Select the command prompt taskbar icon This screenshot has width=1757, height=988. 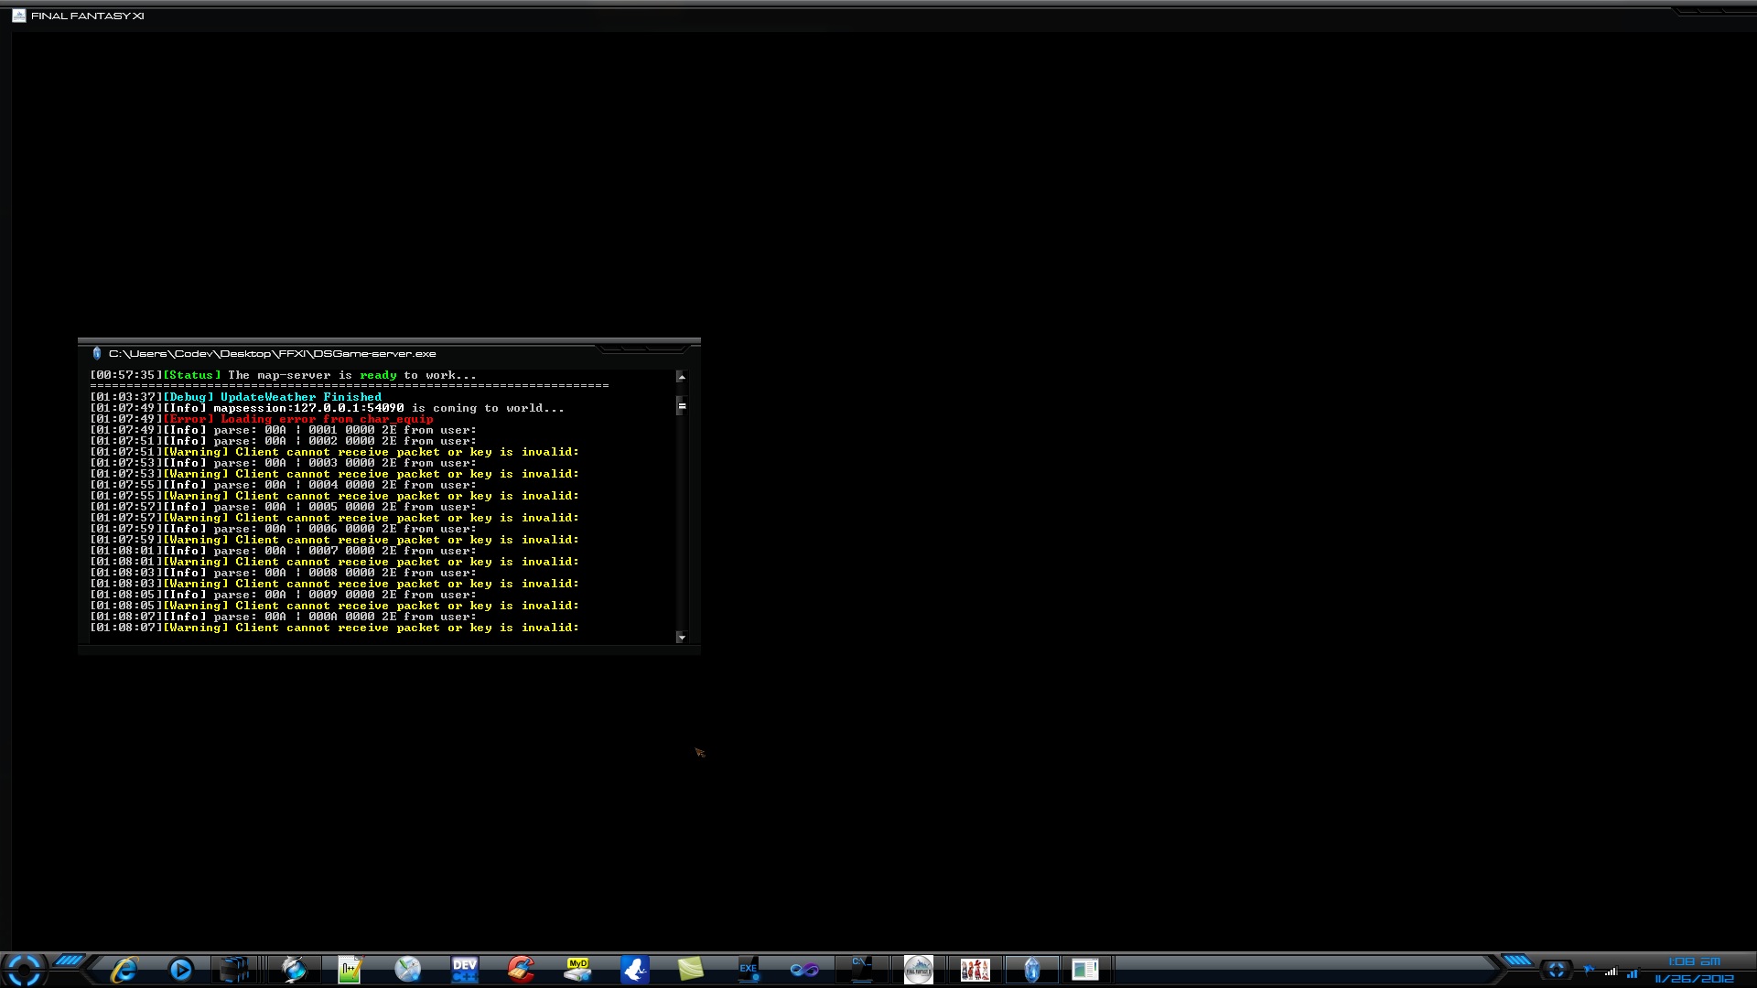point(861,970)
